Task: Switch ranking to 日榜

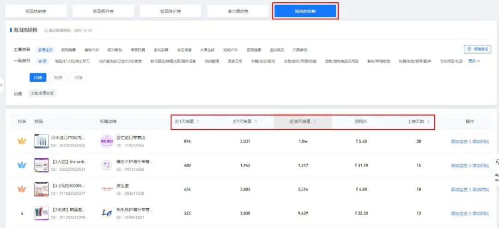Action: coord(38,78)
